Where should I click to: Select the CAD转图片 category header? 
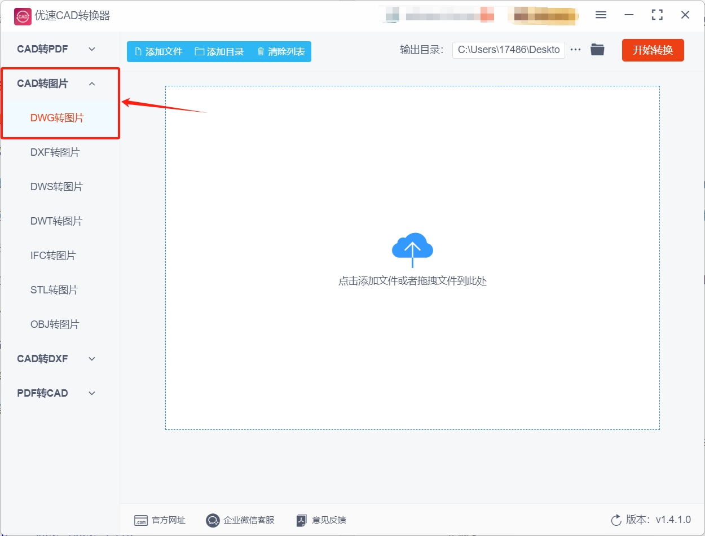(42, 84)
